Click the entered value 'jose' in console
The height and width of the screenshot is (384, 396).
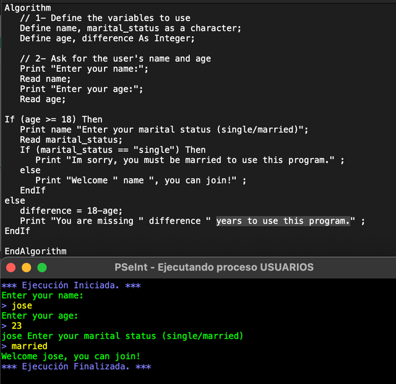click(22, 305)
